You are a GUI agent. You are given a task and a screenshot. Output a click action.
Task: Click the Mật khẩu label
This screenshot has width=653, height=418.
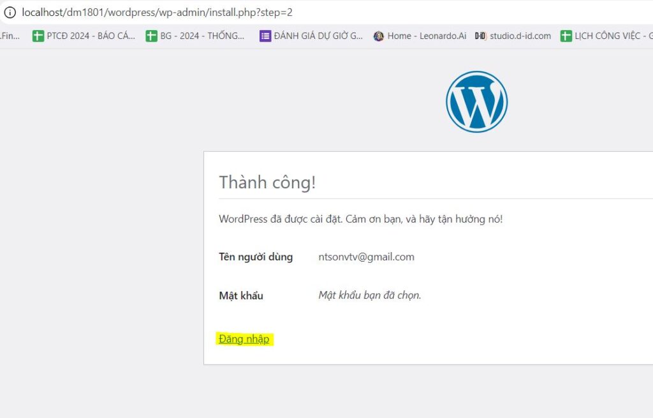tap(241, 295)
